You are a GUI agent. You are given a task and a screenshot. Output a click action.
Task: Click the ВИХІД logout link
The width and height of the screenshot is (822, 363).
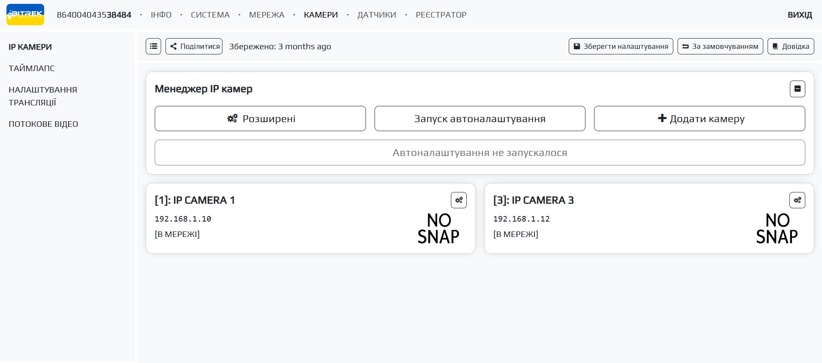click(x=800, y=15)
